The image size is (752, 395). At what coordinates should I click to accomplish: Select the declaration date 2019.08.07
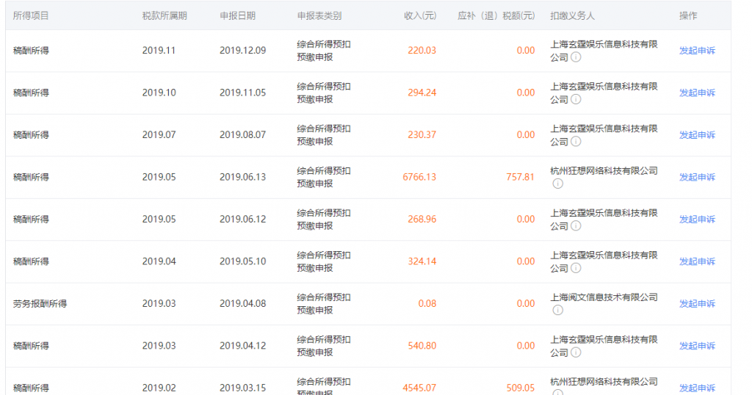(242, 134)
